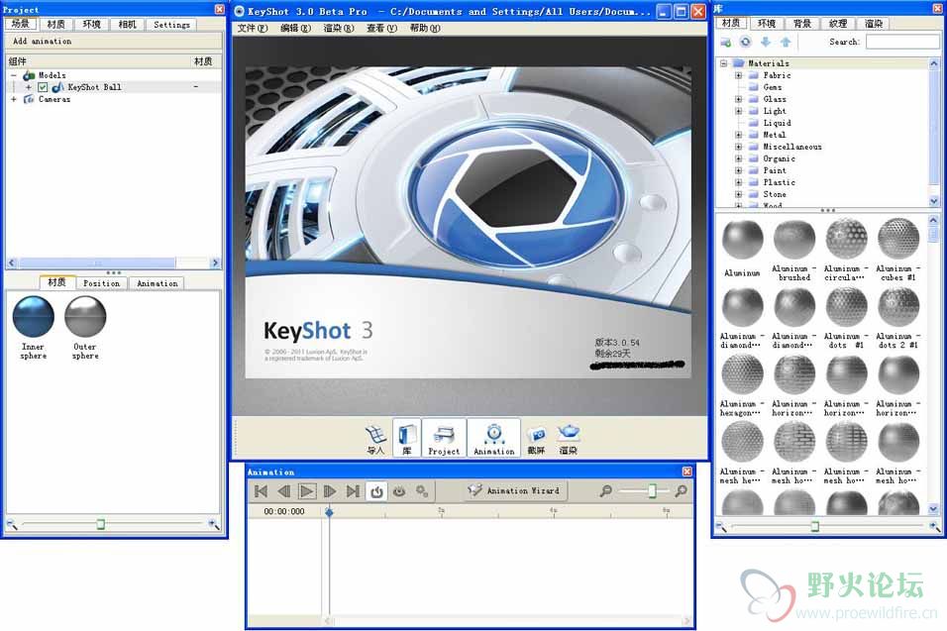Click the blue down arrow in library toolbar
This screenshot has height=631, width=947.
coord(766,42)
